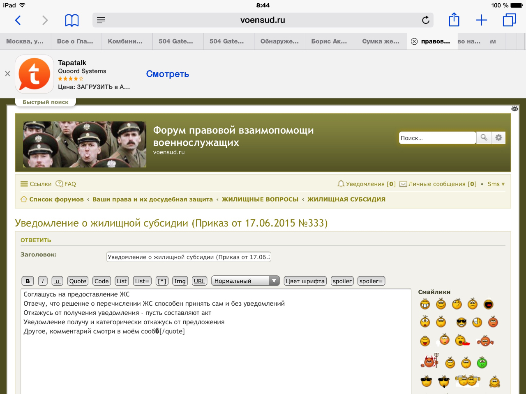Insert the sunglasses smiley
This screenshot has width=526, height=394.
tap(461, 323)
